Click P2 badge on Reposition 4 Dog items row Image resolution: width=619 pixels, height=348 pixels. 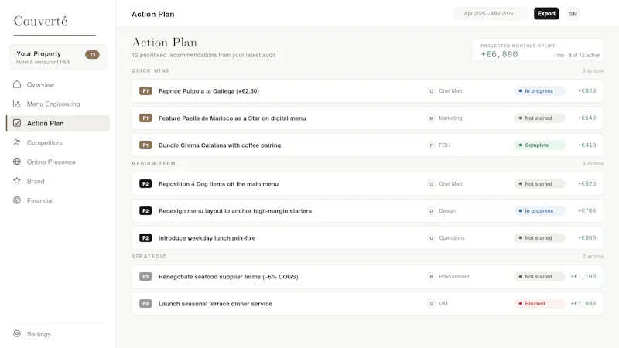145,184
